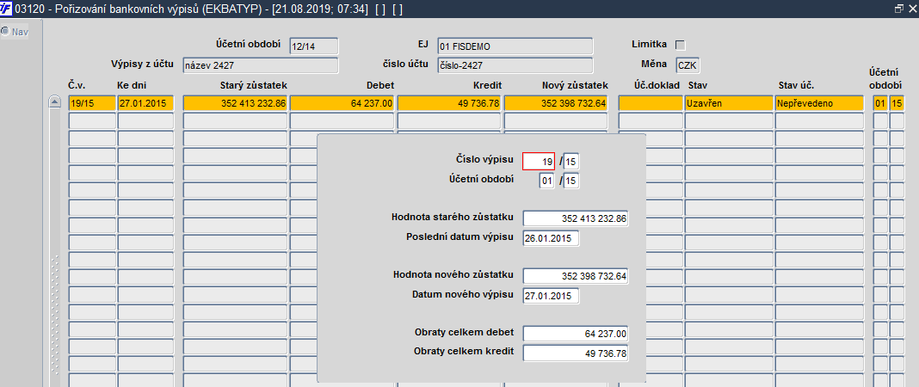This screenshot has width=919, height=387.
Task: Select the Nav radio button
Action: tap(4, 31)
